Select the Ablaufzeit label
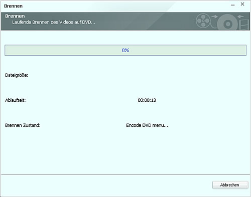Screen dimensions: 251x197 pyautogui.click(x=15, y=100)
